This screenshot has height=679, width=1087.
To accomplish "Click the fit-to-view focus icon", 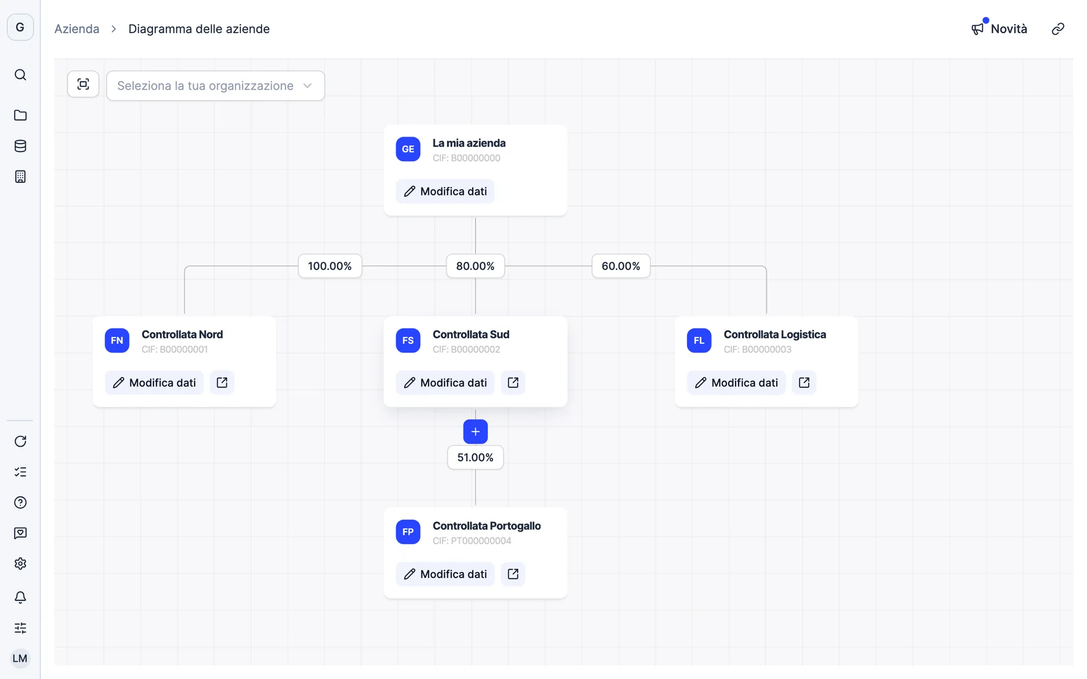I will pyautogui.click(x=83, y=84).
